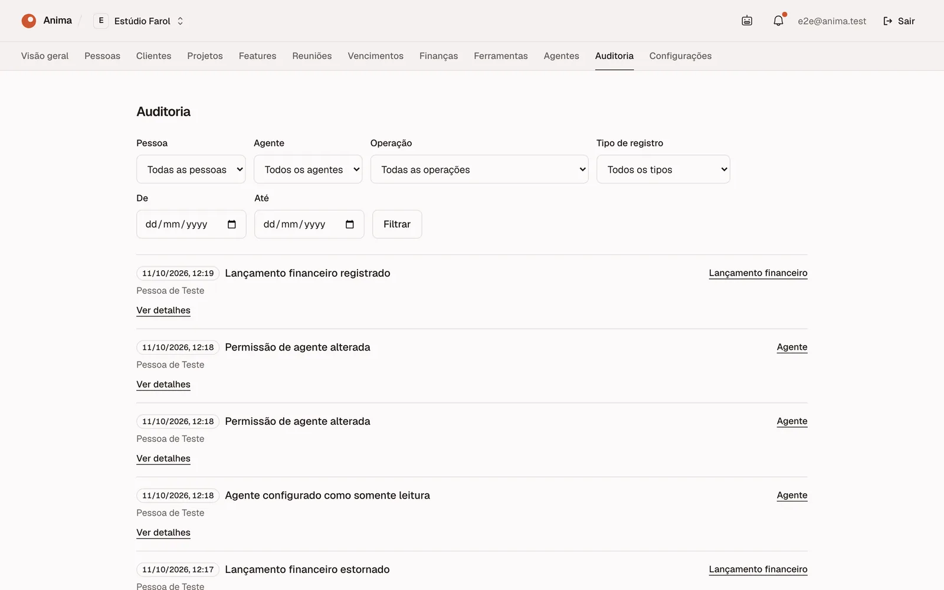
Task: Open the notifications bell
Action: point(779,21)
